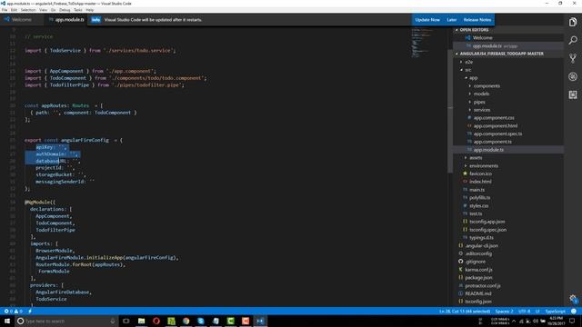Open the File menu
Viewport: 582px width, 327px height.
pos(5,10)
